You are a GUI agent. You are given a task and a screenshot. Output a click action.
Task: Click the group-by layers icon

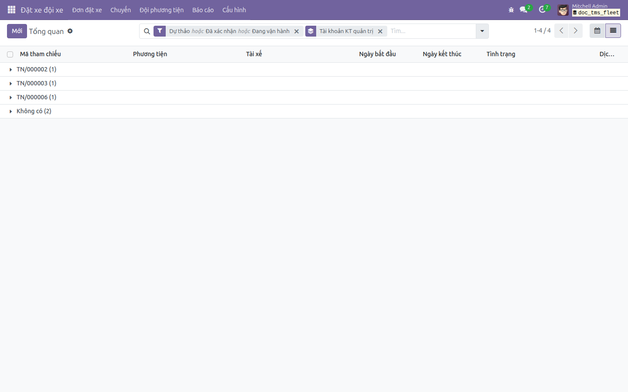[311, 31]
